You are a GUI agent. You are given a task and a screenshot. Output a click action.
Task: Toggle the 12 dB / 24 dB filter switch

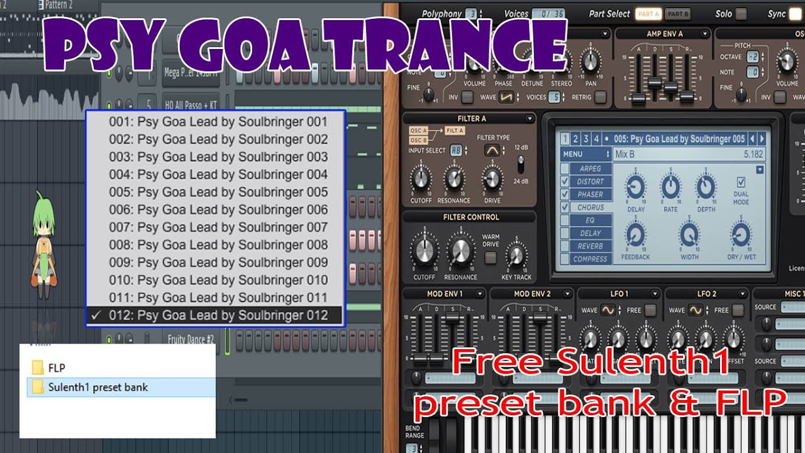521,164
